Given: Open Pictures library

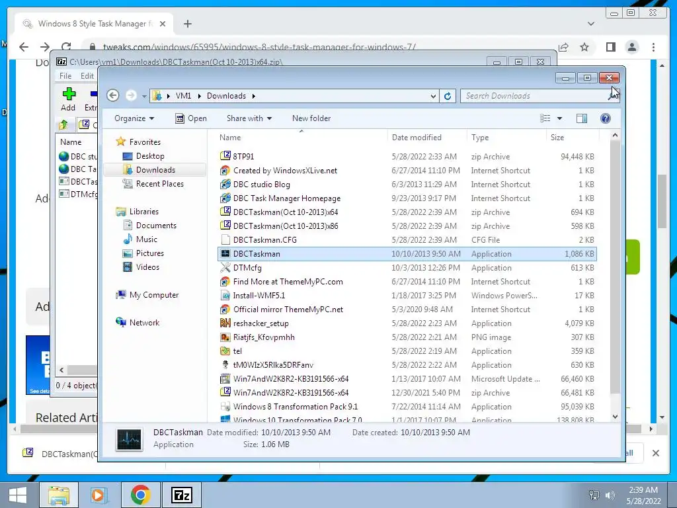Looking at the screenshot, I should (150, 253).
